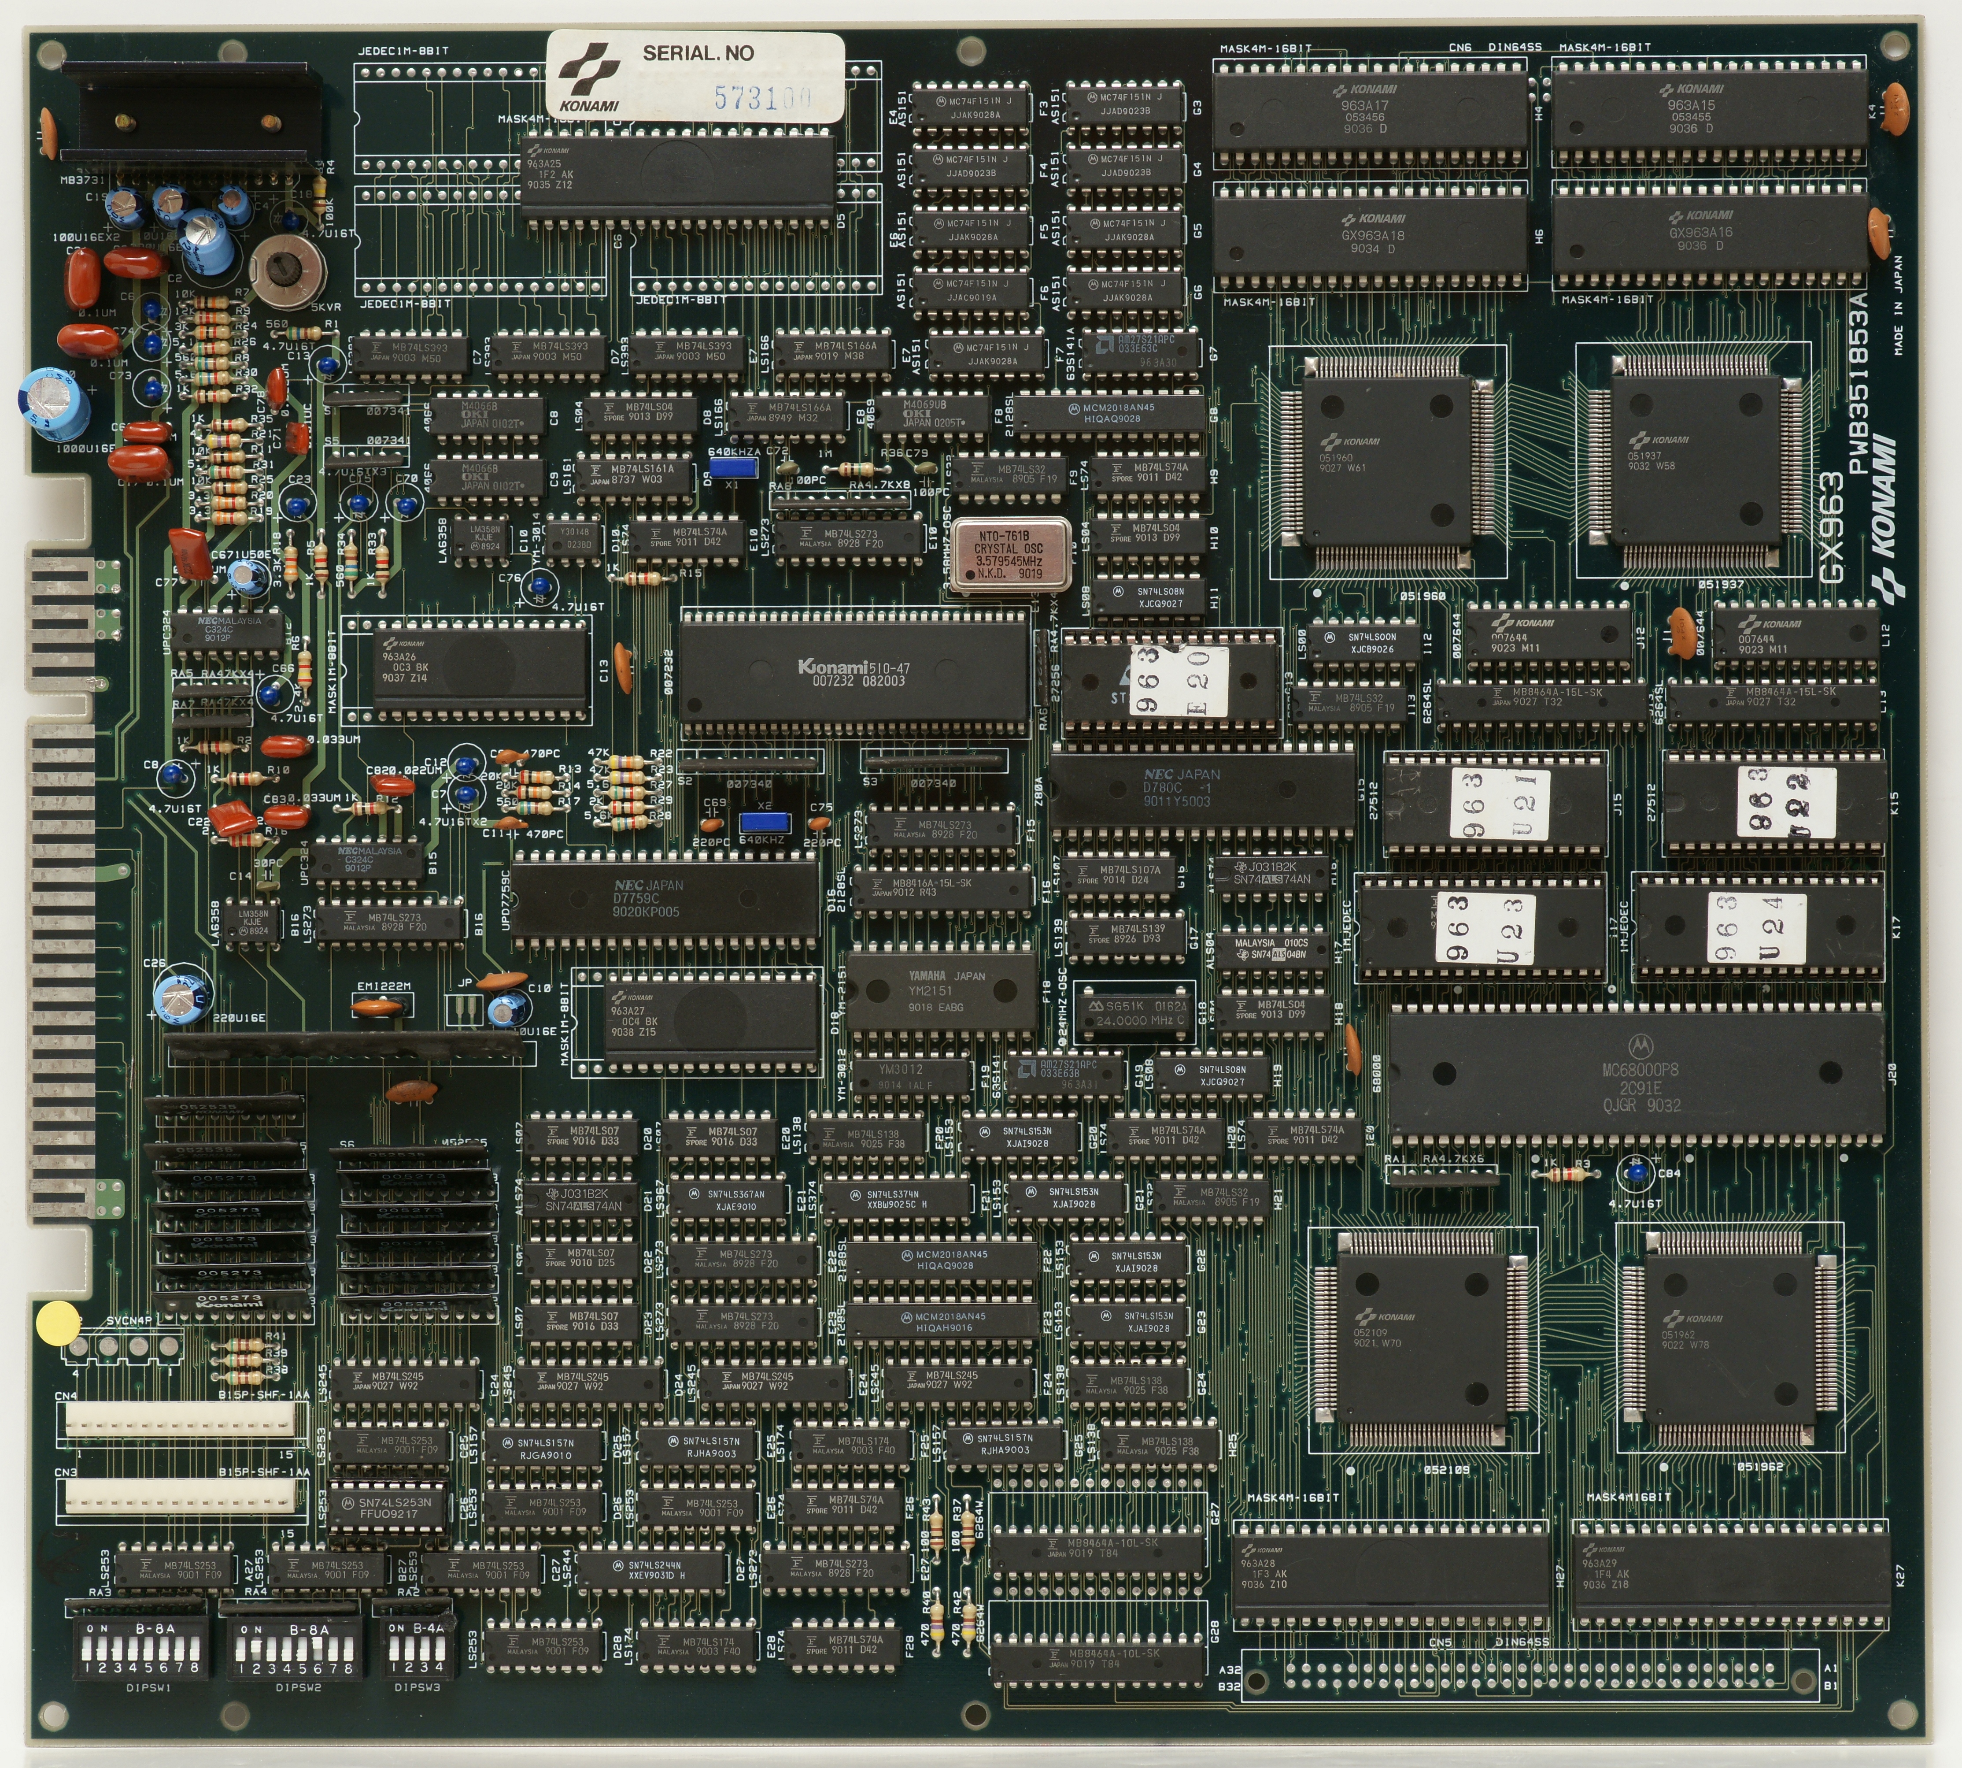1962x1768 pixels.
Task: Click the Konami serial number sticker 573100
Action: 695,76
